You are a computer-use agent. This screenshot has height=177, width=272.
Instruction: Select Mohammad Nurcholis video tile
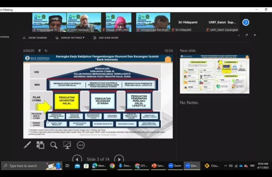(153, 22)
